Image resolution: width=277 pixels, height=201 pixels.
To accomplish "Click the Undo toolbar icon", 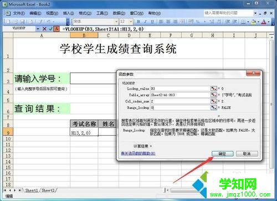I will coord(48,22).
